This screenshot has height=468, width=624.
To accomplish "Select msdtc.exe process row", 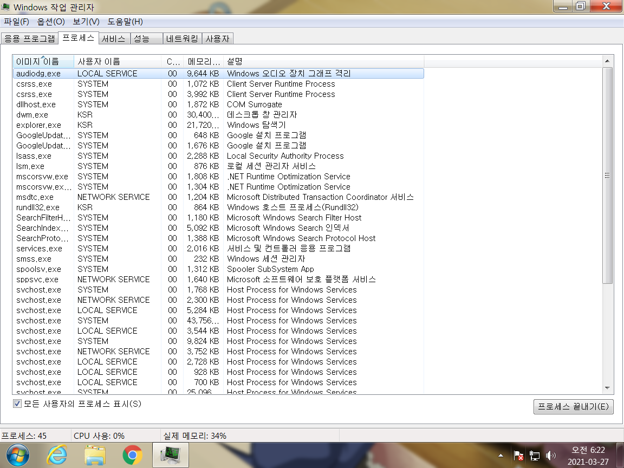I will coord(218,197).
